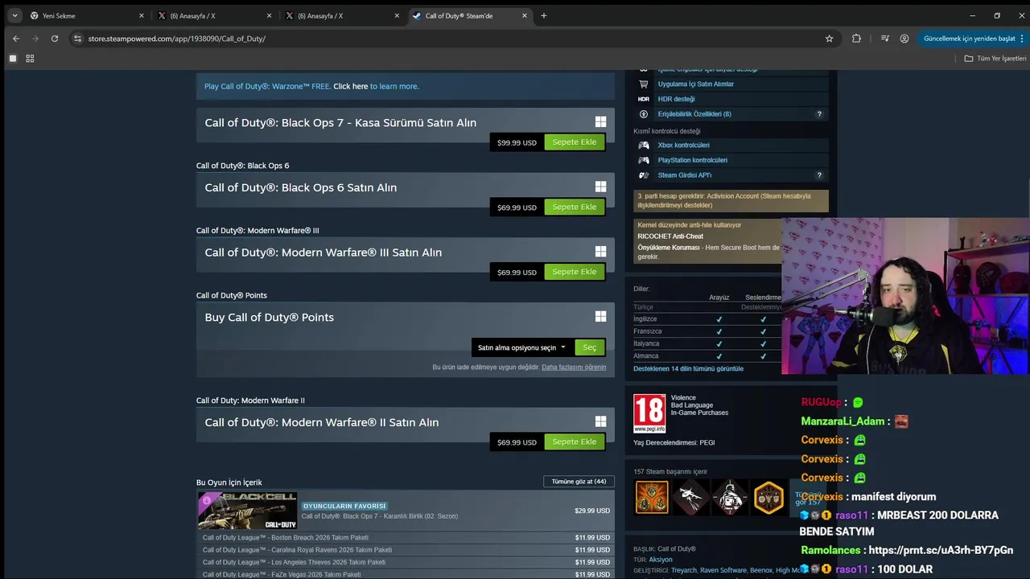Viewport: 1030px width, 579px height.
Task: Click the Xbox controller icon
Action: click(644, 146)
